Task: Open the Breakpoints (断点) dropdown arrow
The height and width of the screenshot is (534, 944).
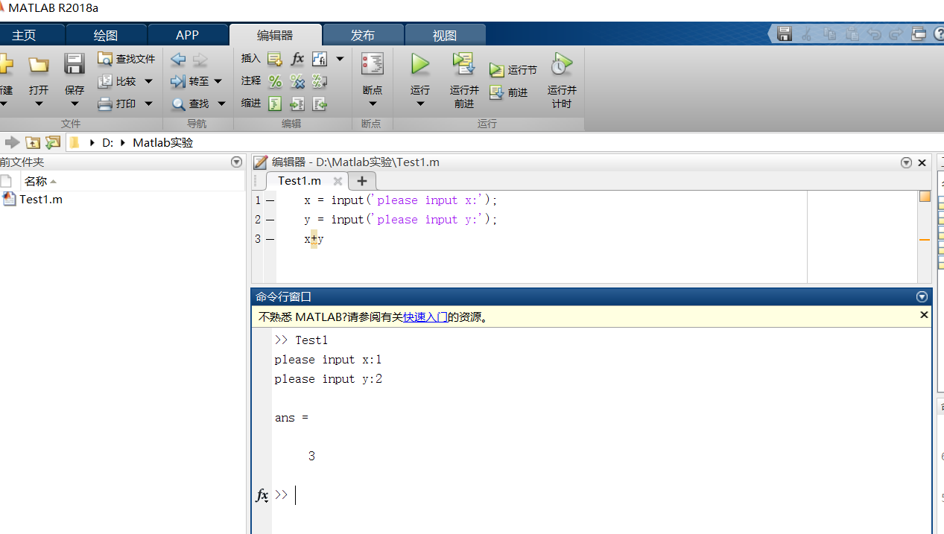Action: [373, 104]
